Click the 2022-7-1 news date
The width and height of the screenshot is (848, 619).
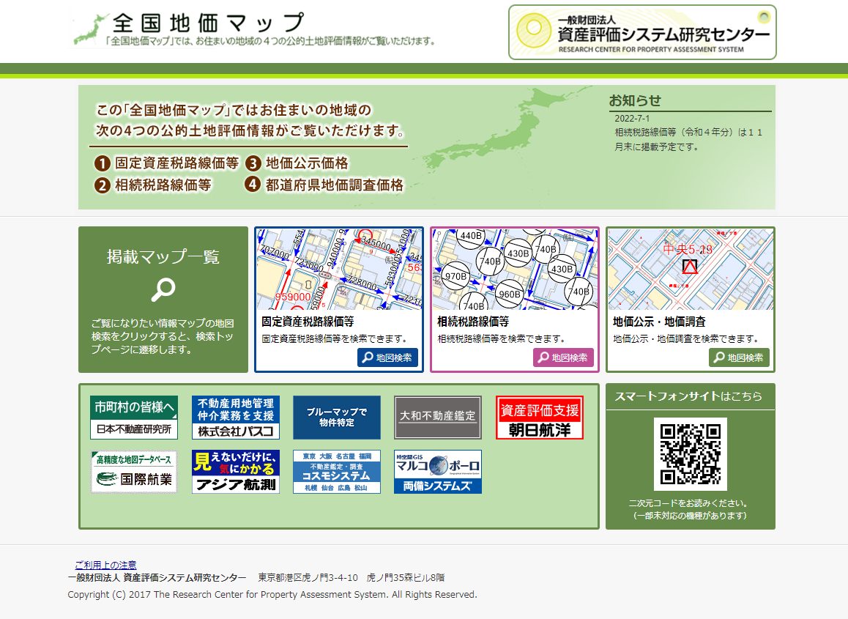pyautogui.click(x=632, y=119)
